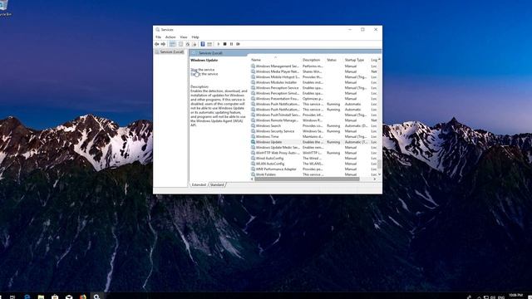Select the Windows Remote Management row
Image resolution: width=532 pixels, height=299 pixels.
point(314,120)
